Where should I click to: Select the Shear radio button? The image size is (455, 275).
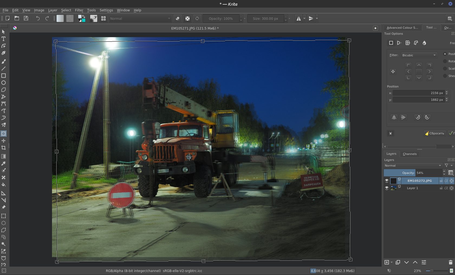(445, 76)
